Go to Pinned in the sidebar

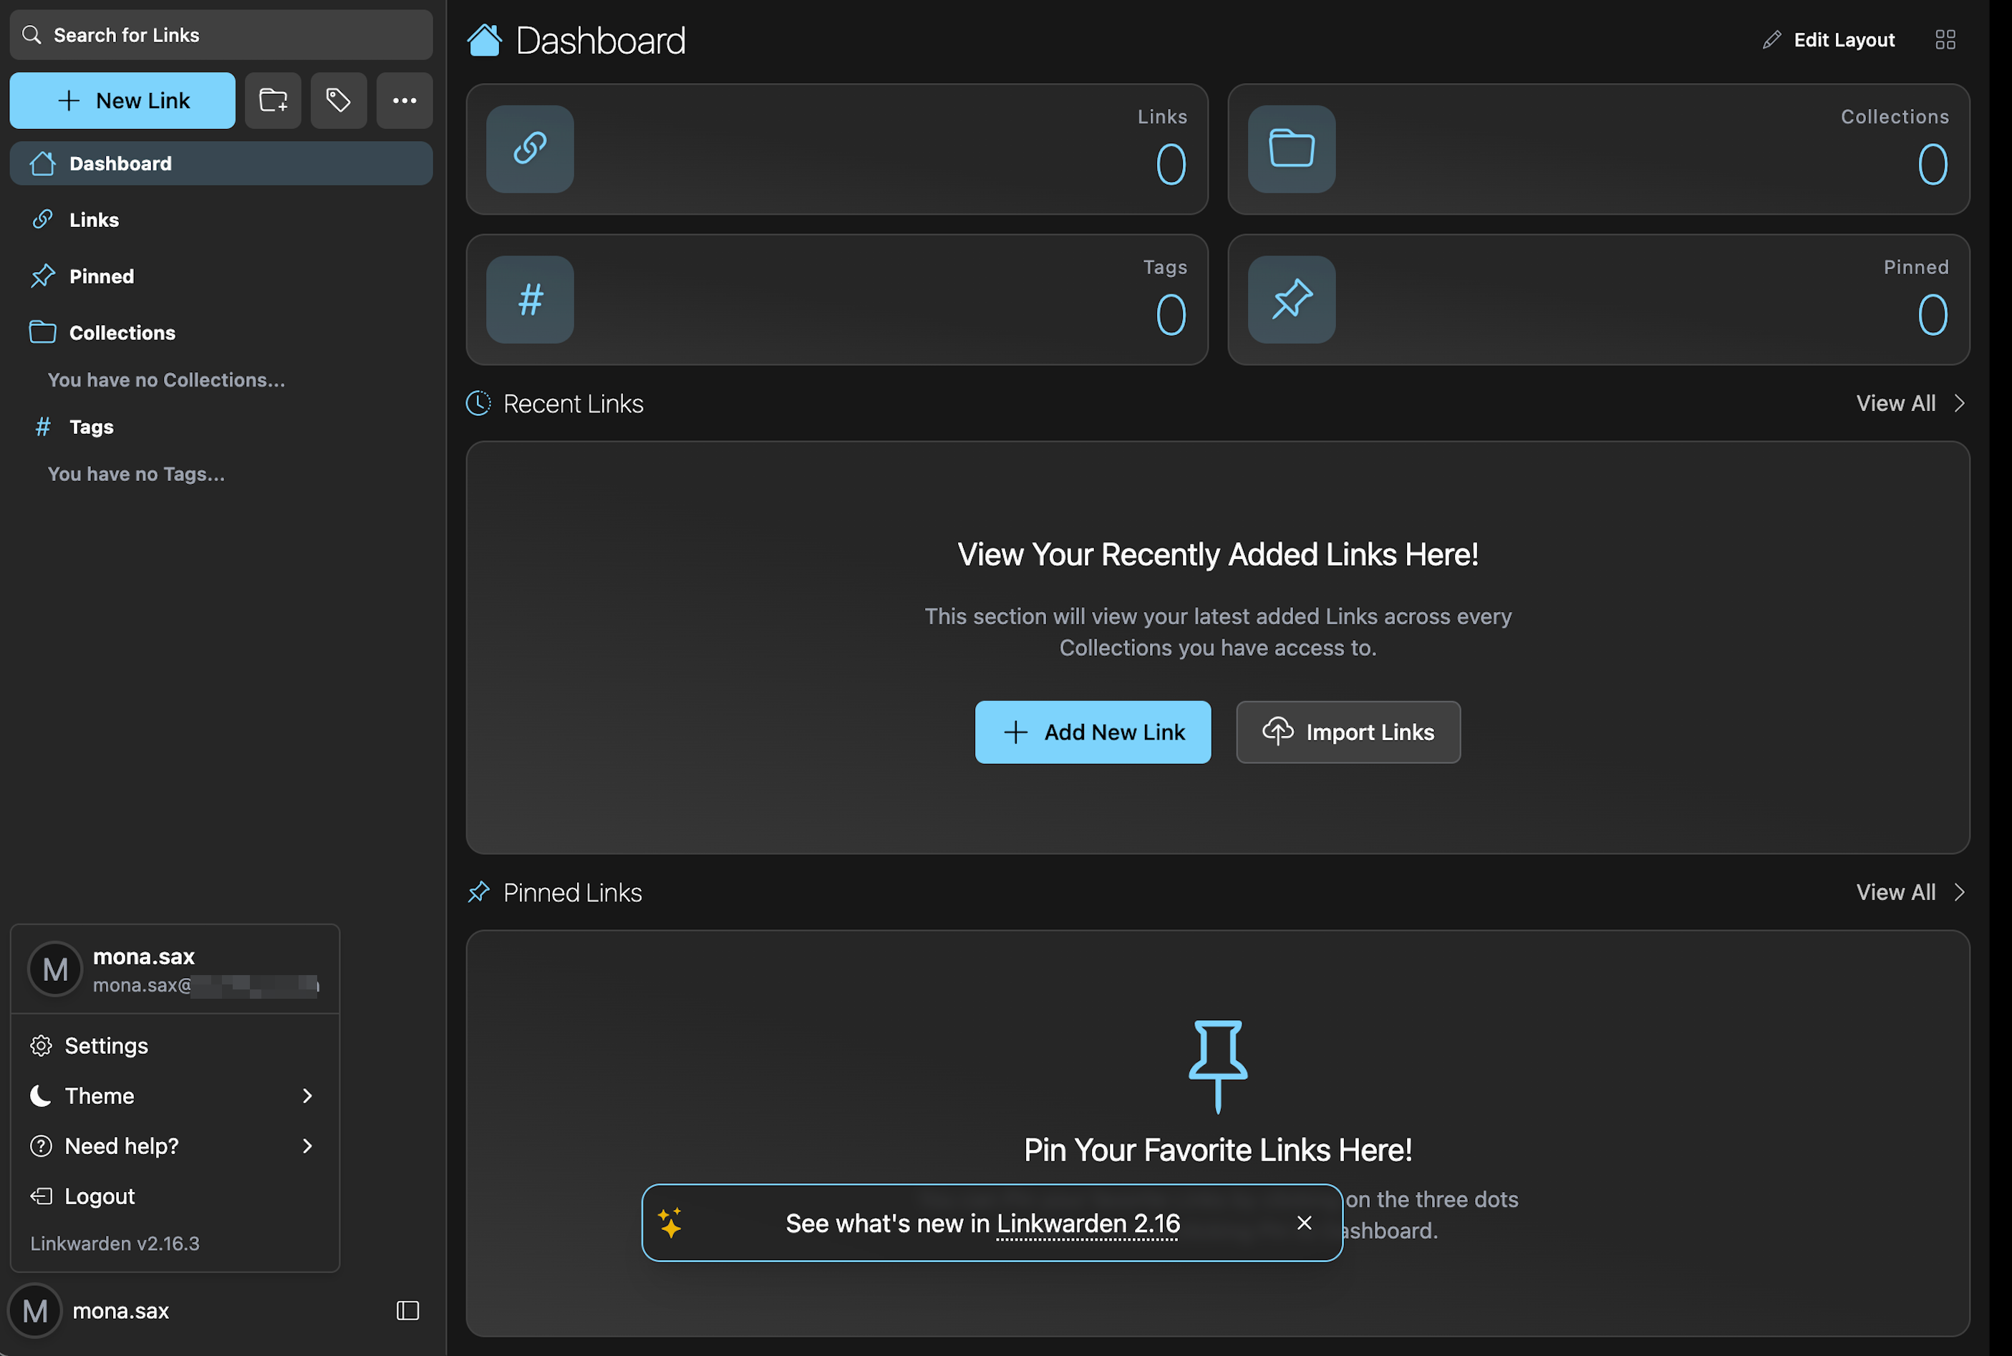coord(221,276)
